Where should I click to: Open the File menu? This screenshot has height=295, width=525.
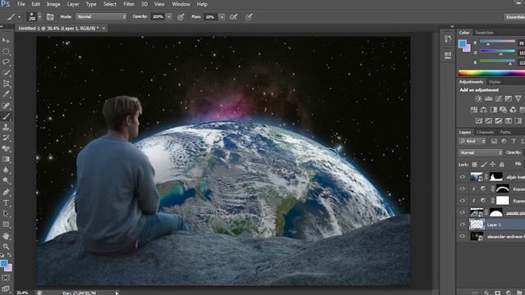coord(21,4)
